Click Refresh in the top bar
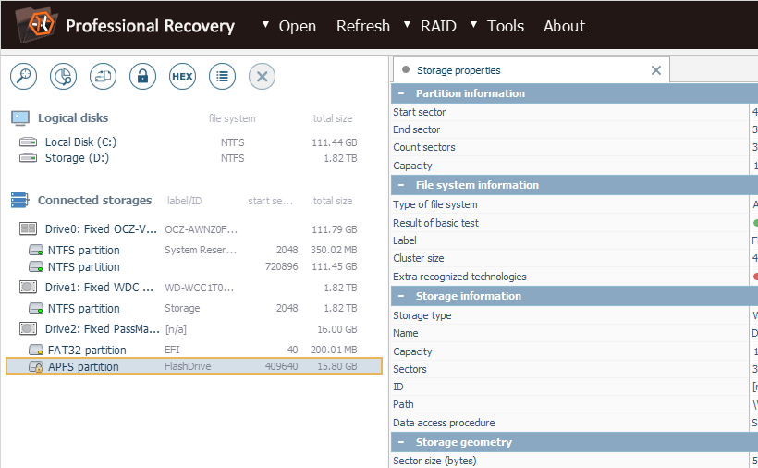 pos(362,26)
